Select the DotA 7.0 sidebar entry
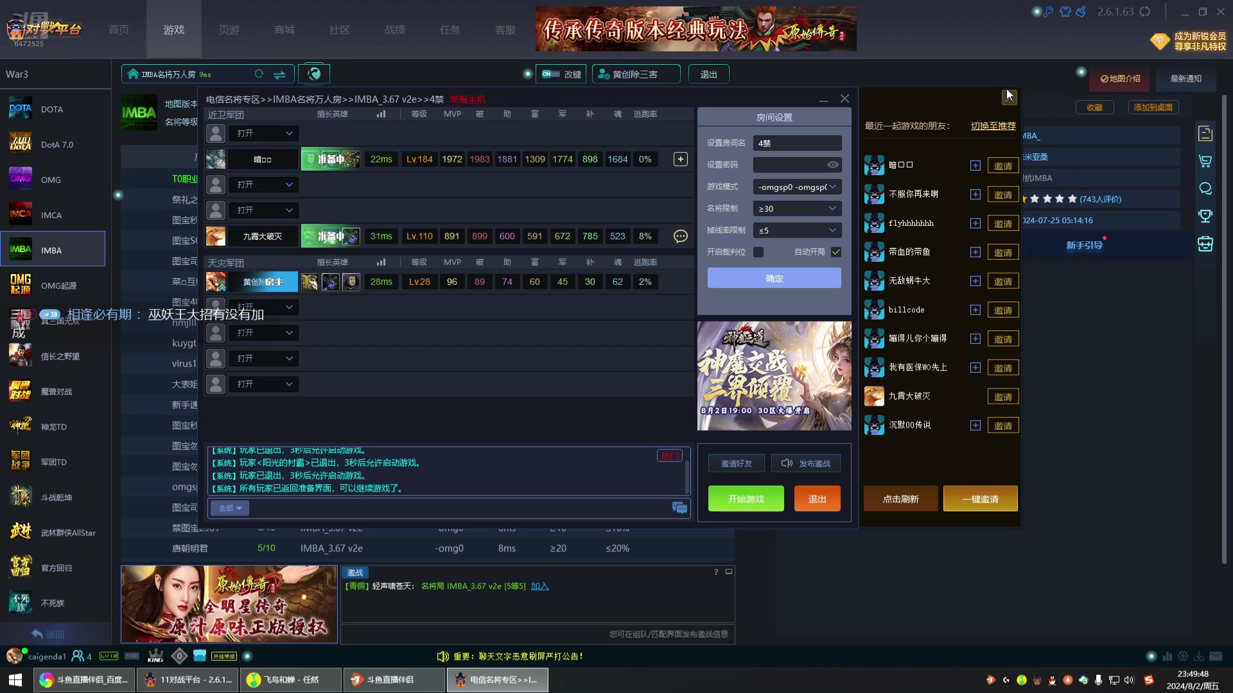This screenshot has height=693, width=1233. pos(53,144)
